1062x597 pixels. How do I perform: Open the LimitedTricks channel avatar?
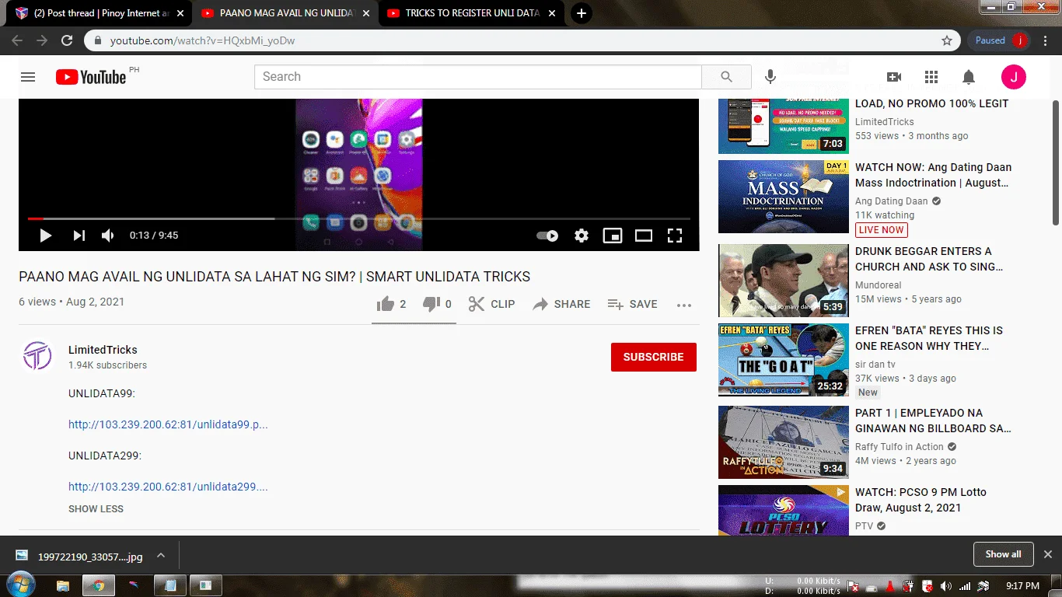37,356
